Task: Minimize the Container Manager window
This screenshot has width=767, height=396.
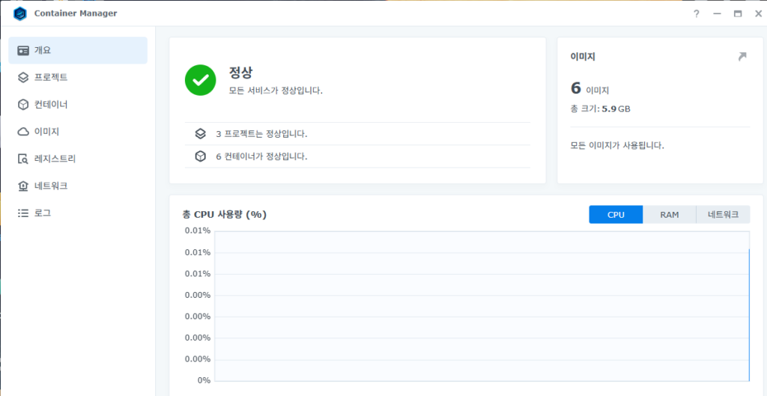Action: point(717,13)
